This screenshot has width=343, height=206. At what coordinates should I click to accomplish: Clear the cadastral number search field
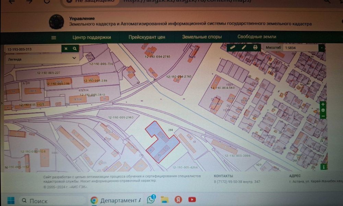tap(66, 49)
